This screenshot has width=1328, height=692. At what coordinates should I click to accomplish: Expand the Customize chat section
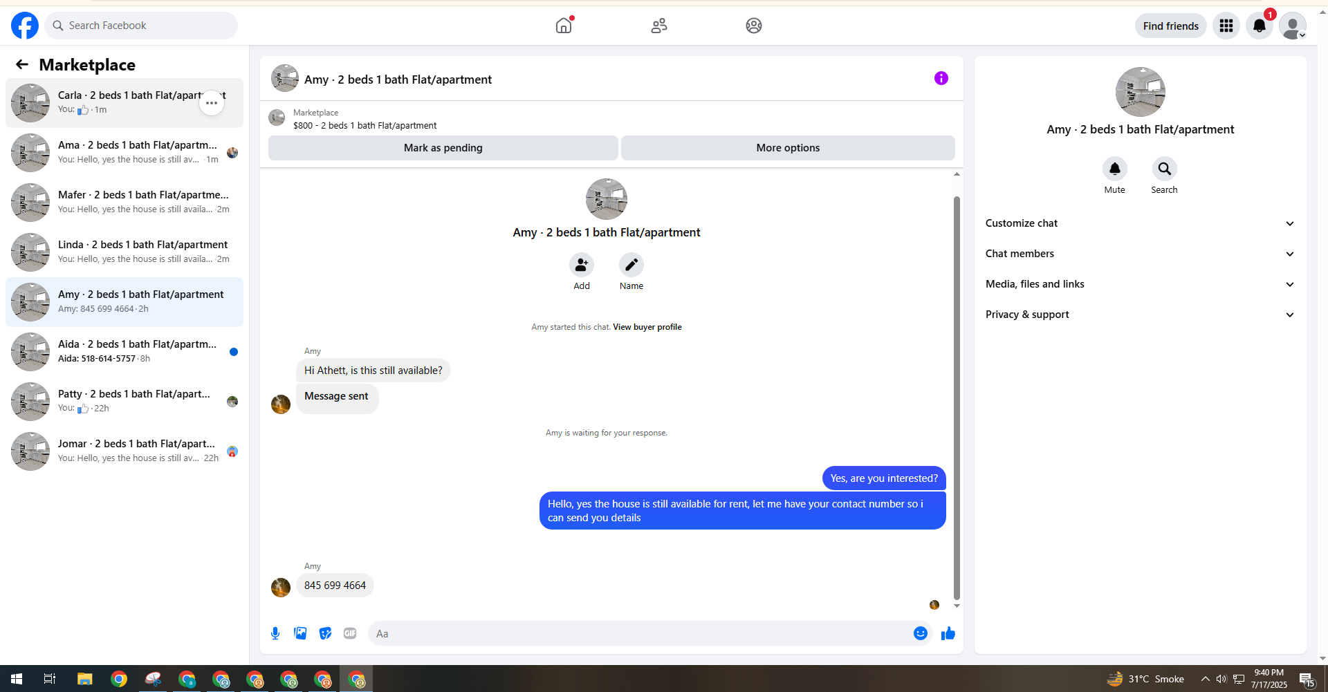[x=1141, y=223]
